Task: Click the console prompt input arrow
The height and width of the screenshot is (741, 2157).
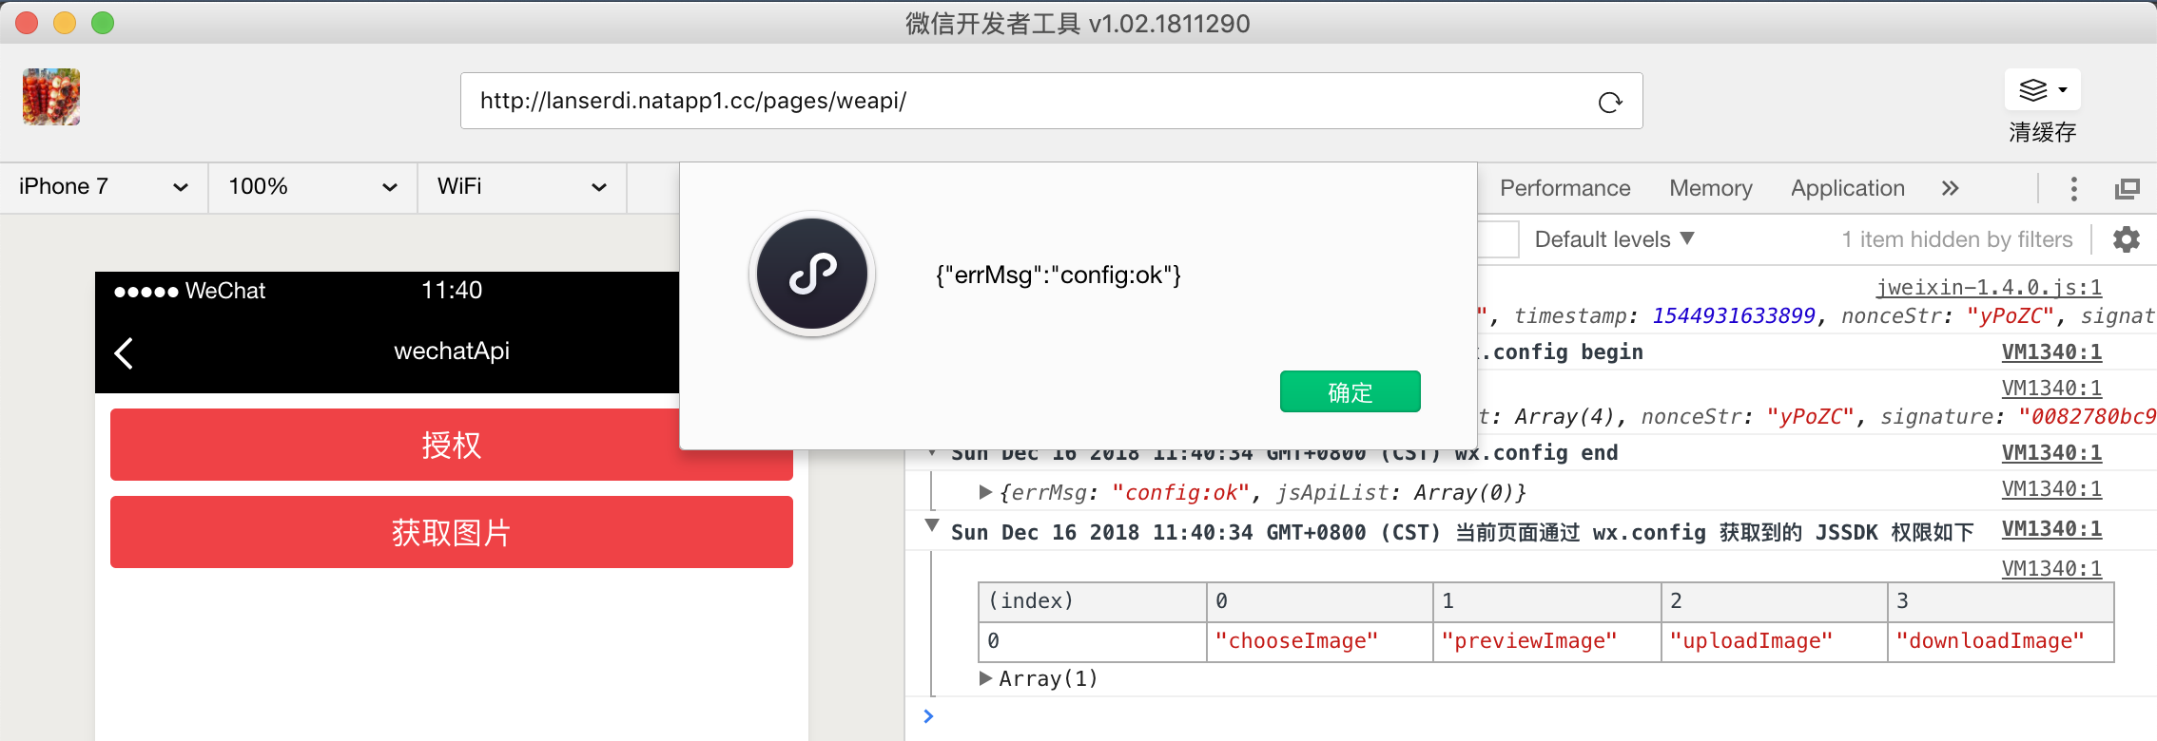Action: click(928, 716)
